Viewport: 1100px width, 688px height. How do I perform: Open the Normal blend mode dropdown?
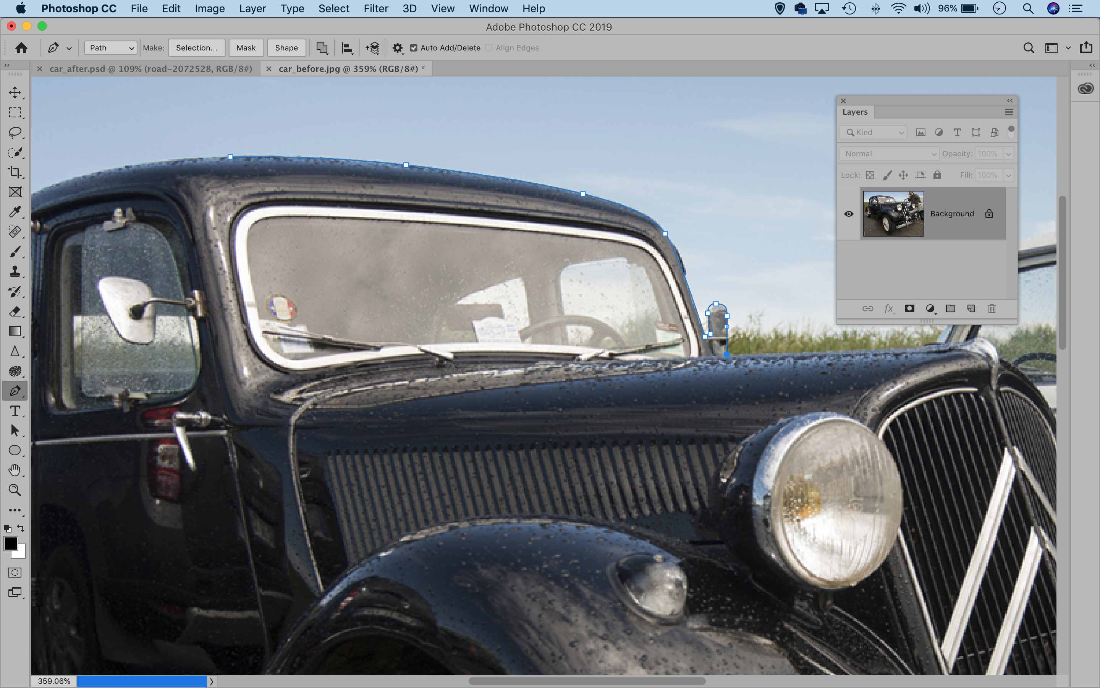(889, 154)
